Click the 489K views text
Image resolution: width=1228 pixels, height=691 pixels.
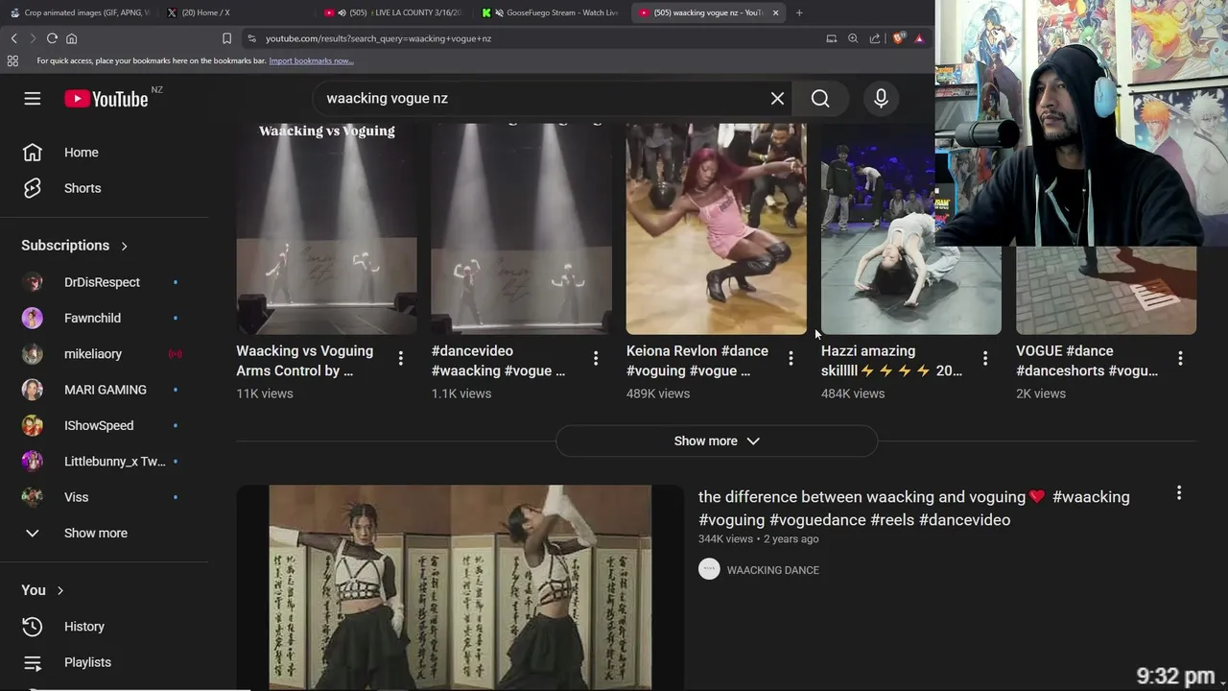(658, 393)
